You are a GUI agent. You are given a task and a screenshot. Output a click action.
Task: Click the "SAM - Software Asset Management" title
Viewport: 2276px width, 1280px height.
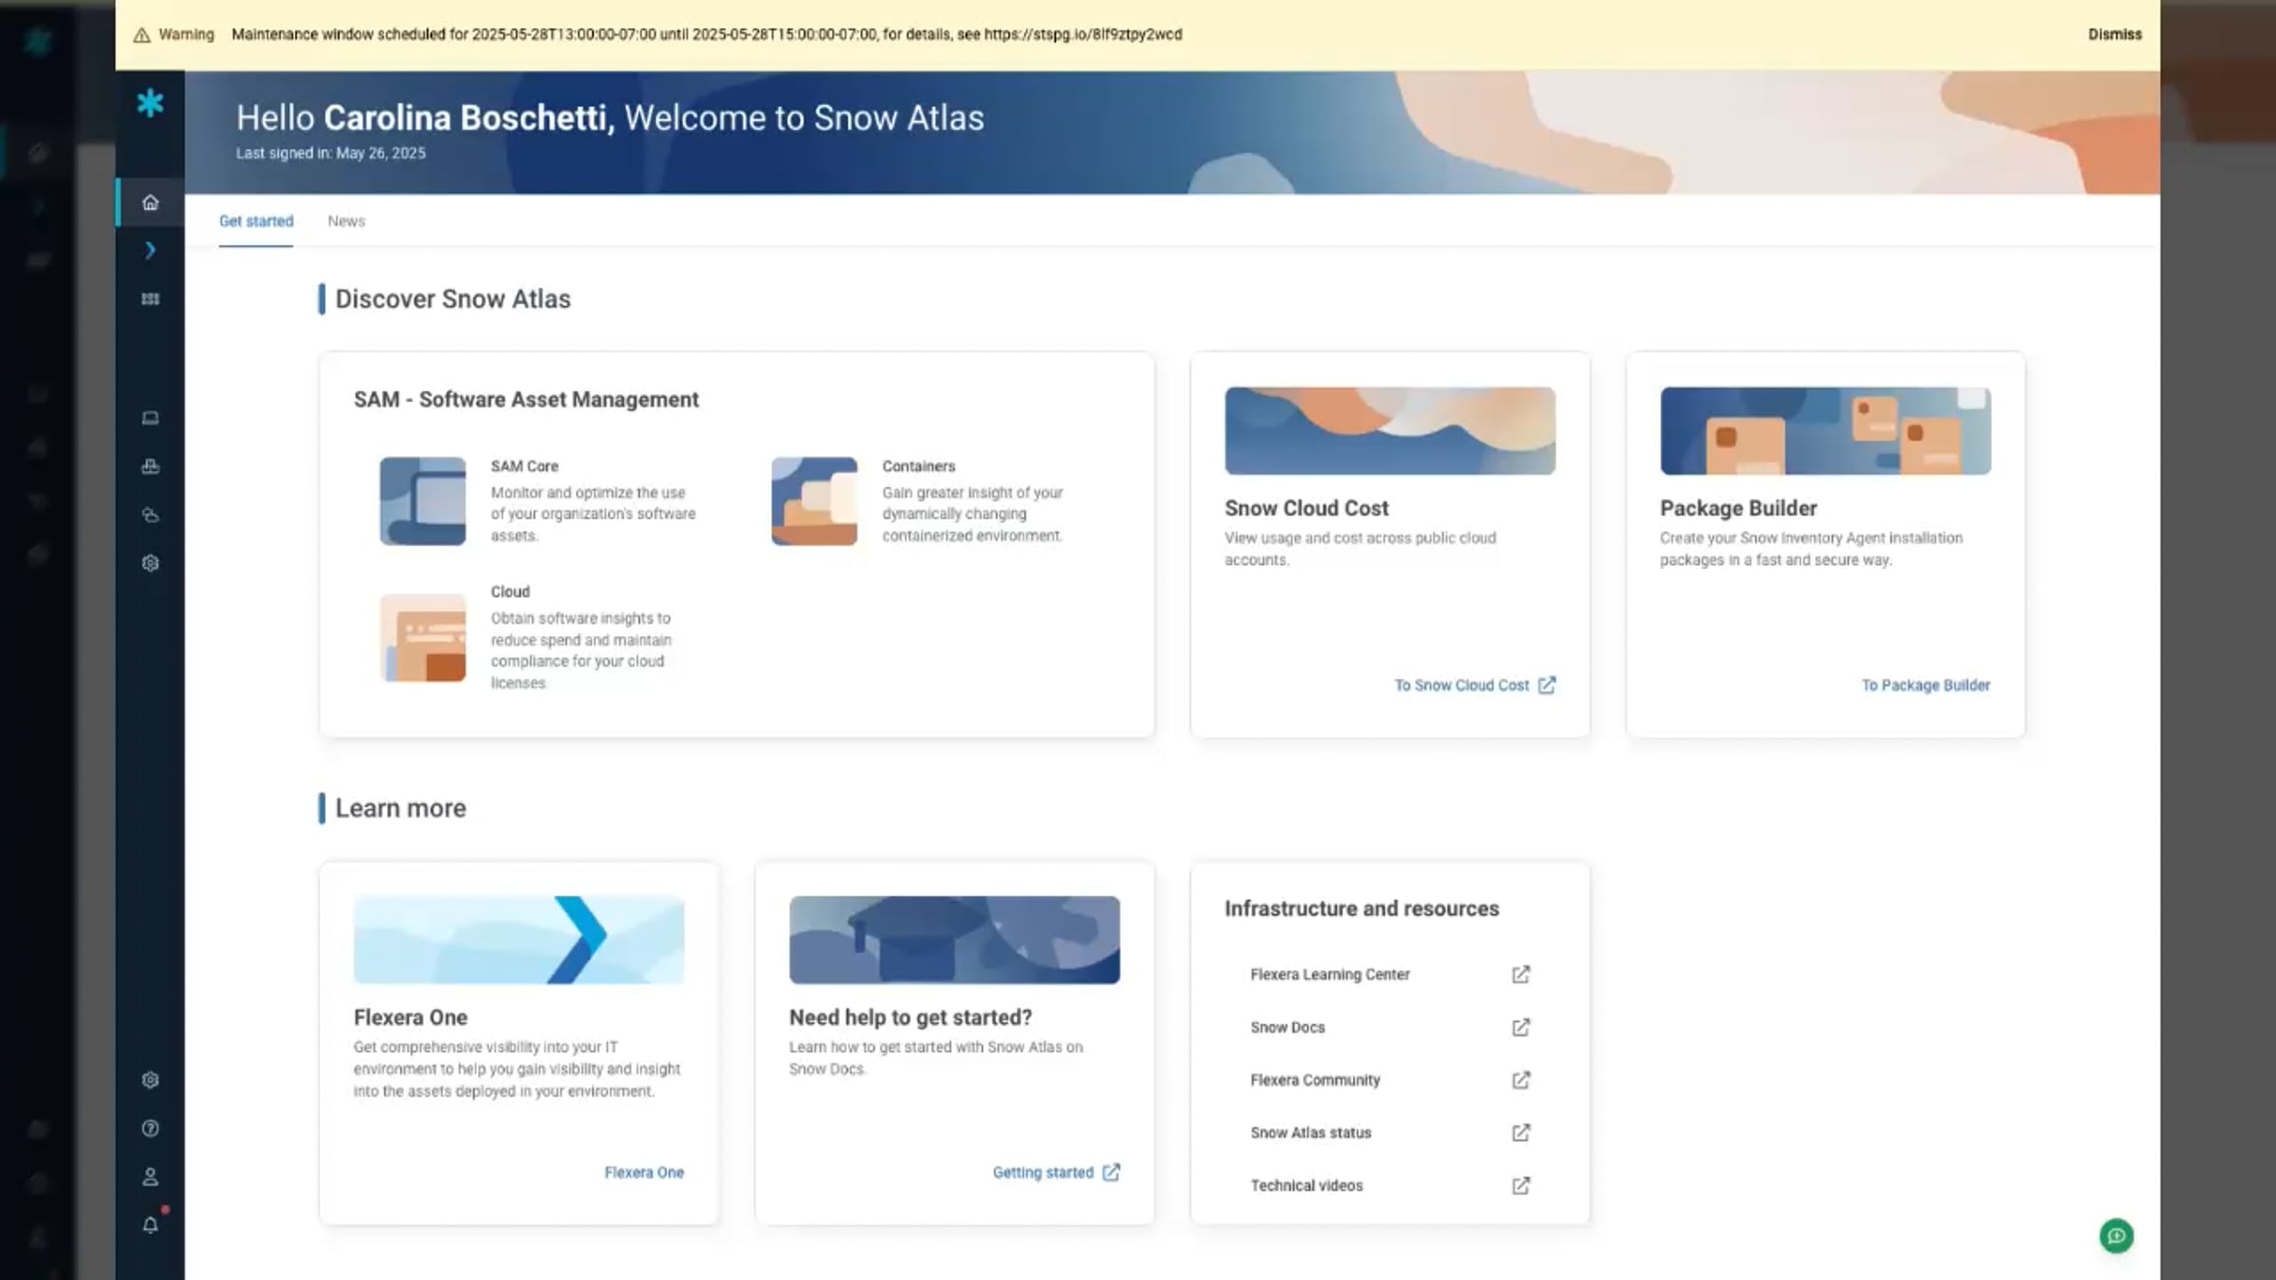(526, 399)
